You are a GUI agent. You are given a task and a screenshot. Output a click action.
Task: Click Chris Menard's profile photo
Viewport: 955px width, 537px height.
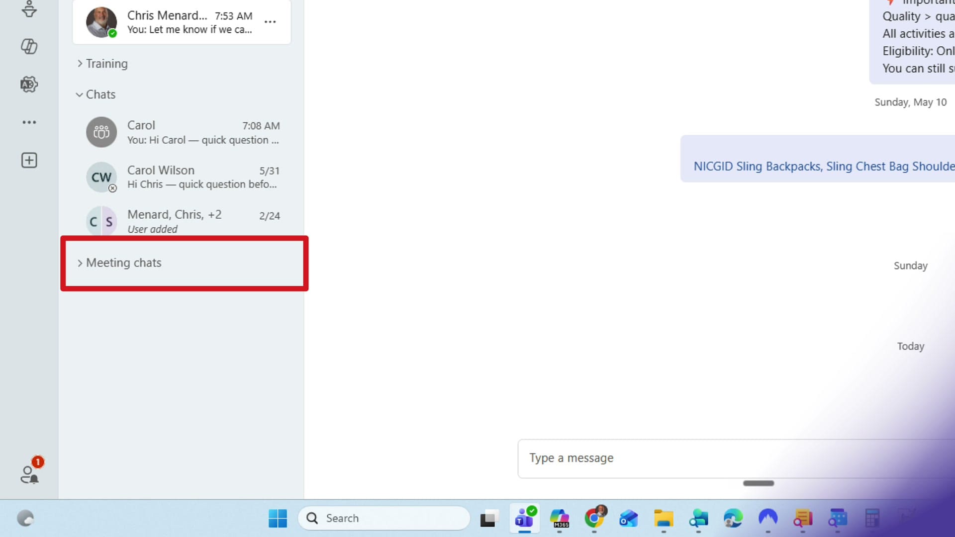101,22
